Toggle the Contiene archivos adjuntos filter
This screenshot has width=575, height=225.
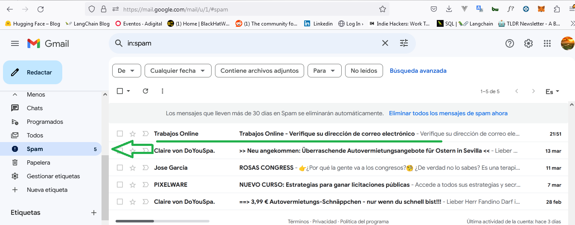260,71
